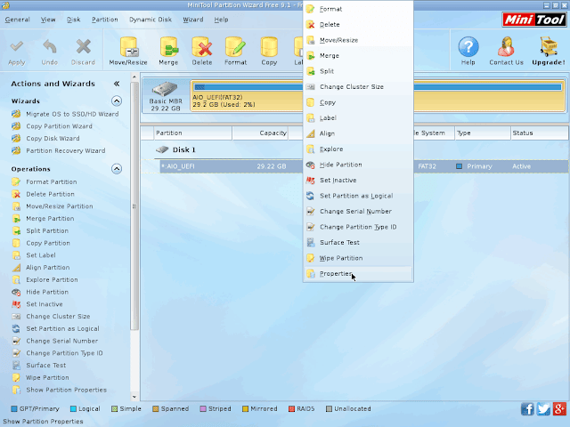Click the sidebar scroll down arrow
The height and width of the screenshot is (427, 570).
click(134, 398)
